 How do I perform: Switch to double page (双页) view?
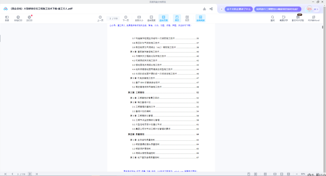click(x=187, y=19)
